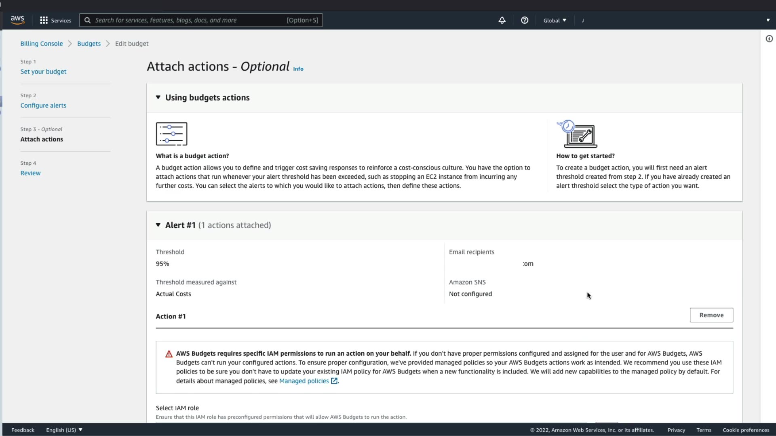
Task: Open the Managed policies link
Action: 304,381
